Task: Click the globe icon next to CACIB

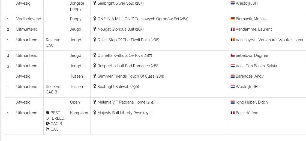Action: 48,124
